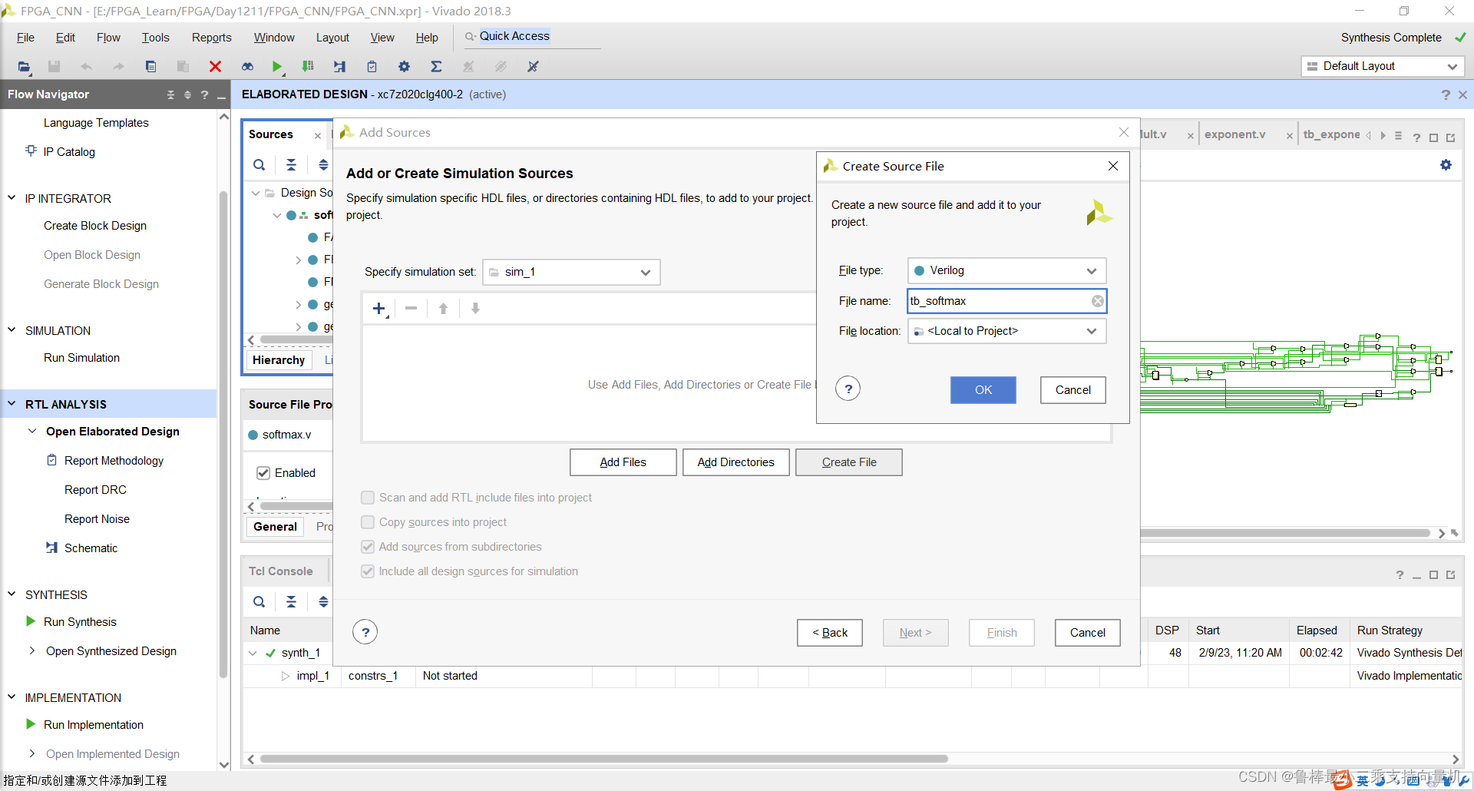Open the simulation set sim_1 dropdown
The height and width of the screenshot is (791, 1474).
click(x=571, y=272)
